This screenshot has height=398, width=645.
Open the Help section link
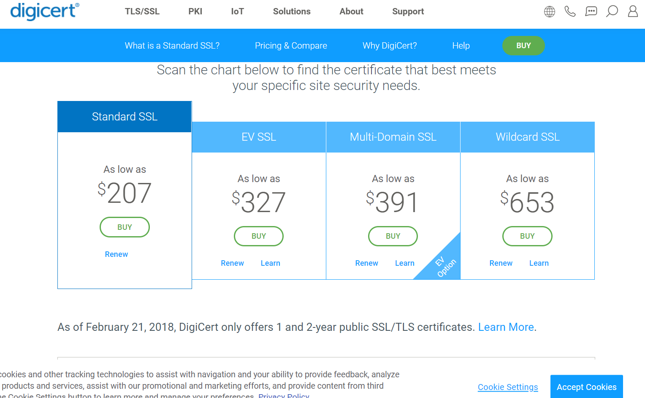[461, 46]
